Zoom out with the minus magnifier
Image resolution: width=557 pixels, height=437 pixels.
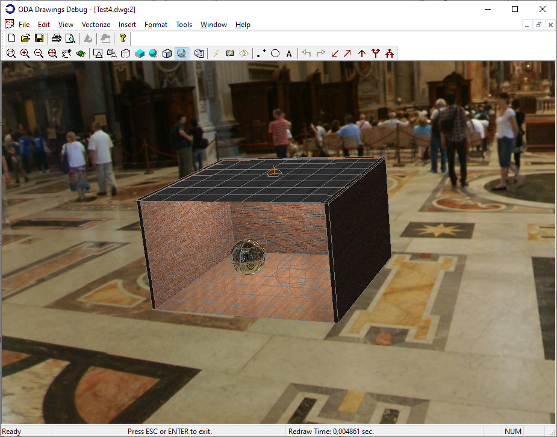[x=39, y=54]
